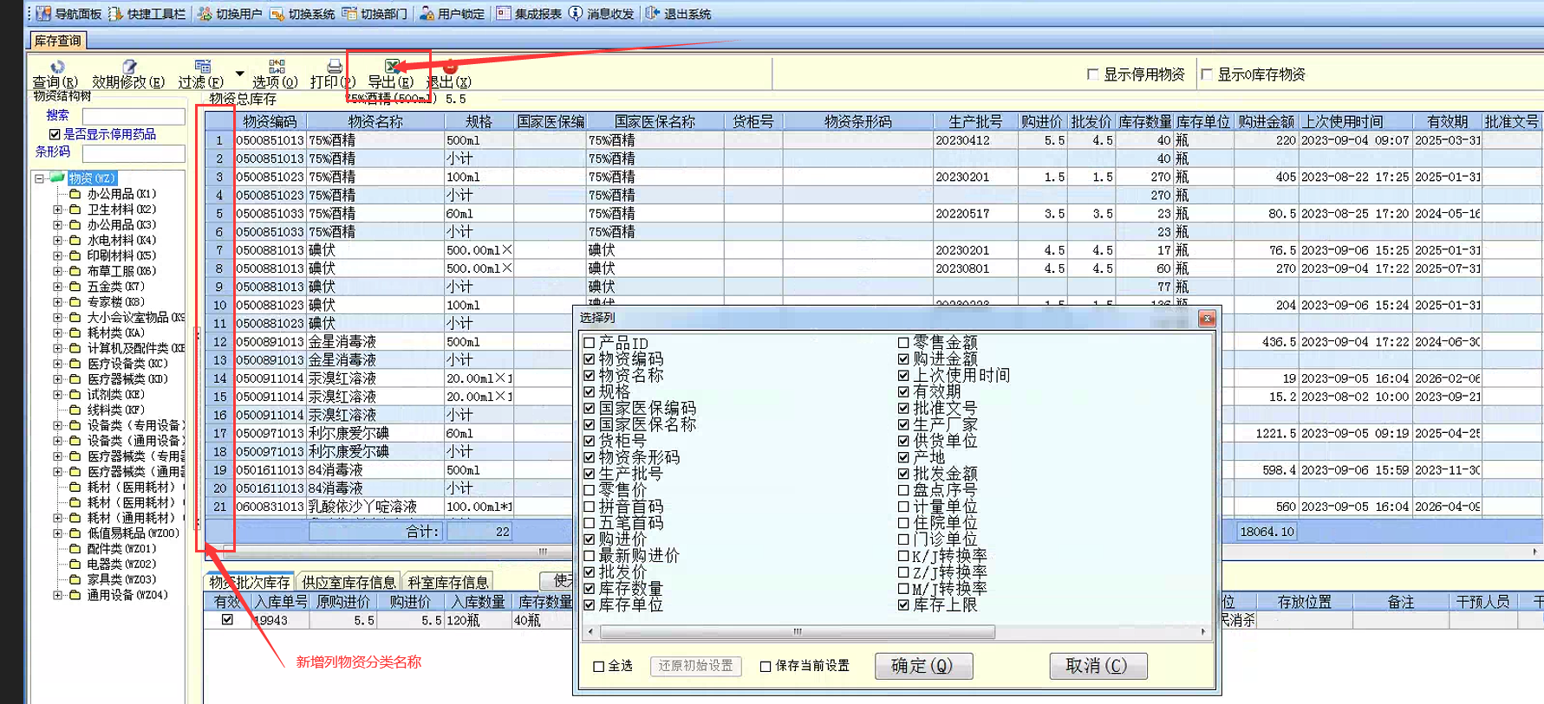The height and width of the screenshot is (704, 1544).
Task: Click the 试剂类(KE) folder icon
Action: pos(75,395)
